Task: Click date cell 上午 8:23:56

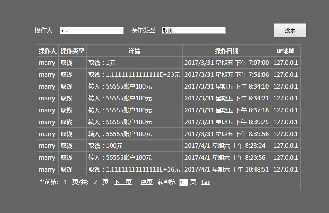Action: [x=227, y=157]
